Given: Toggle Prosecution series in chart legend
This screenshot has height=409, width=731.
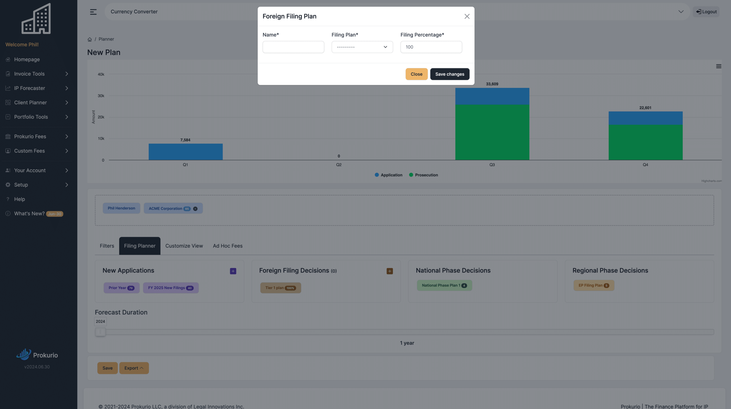Looking at the screenshot, I should (x=423, y=175).
